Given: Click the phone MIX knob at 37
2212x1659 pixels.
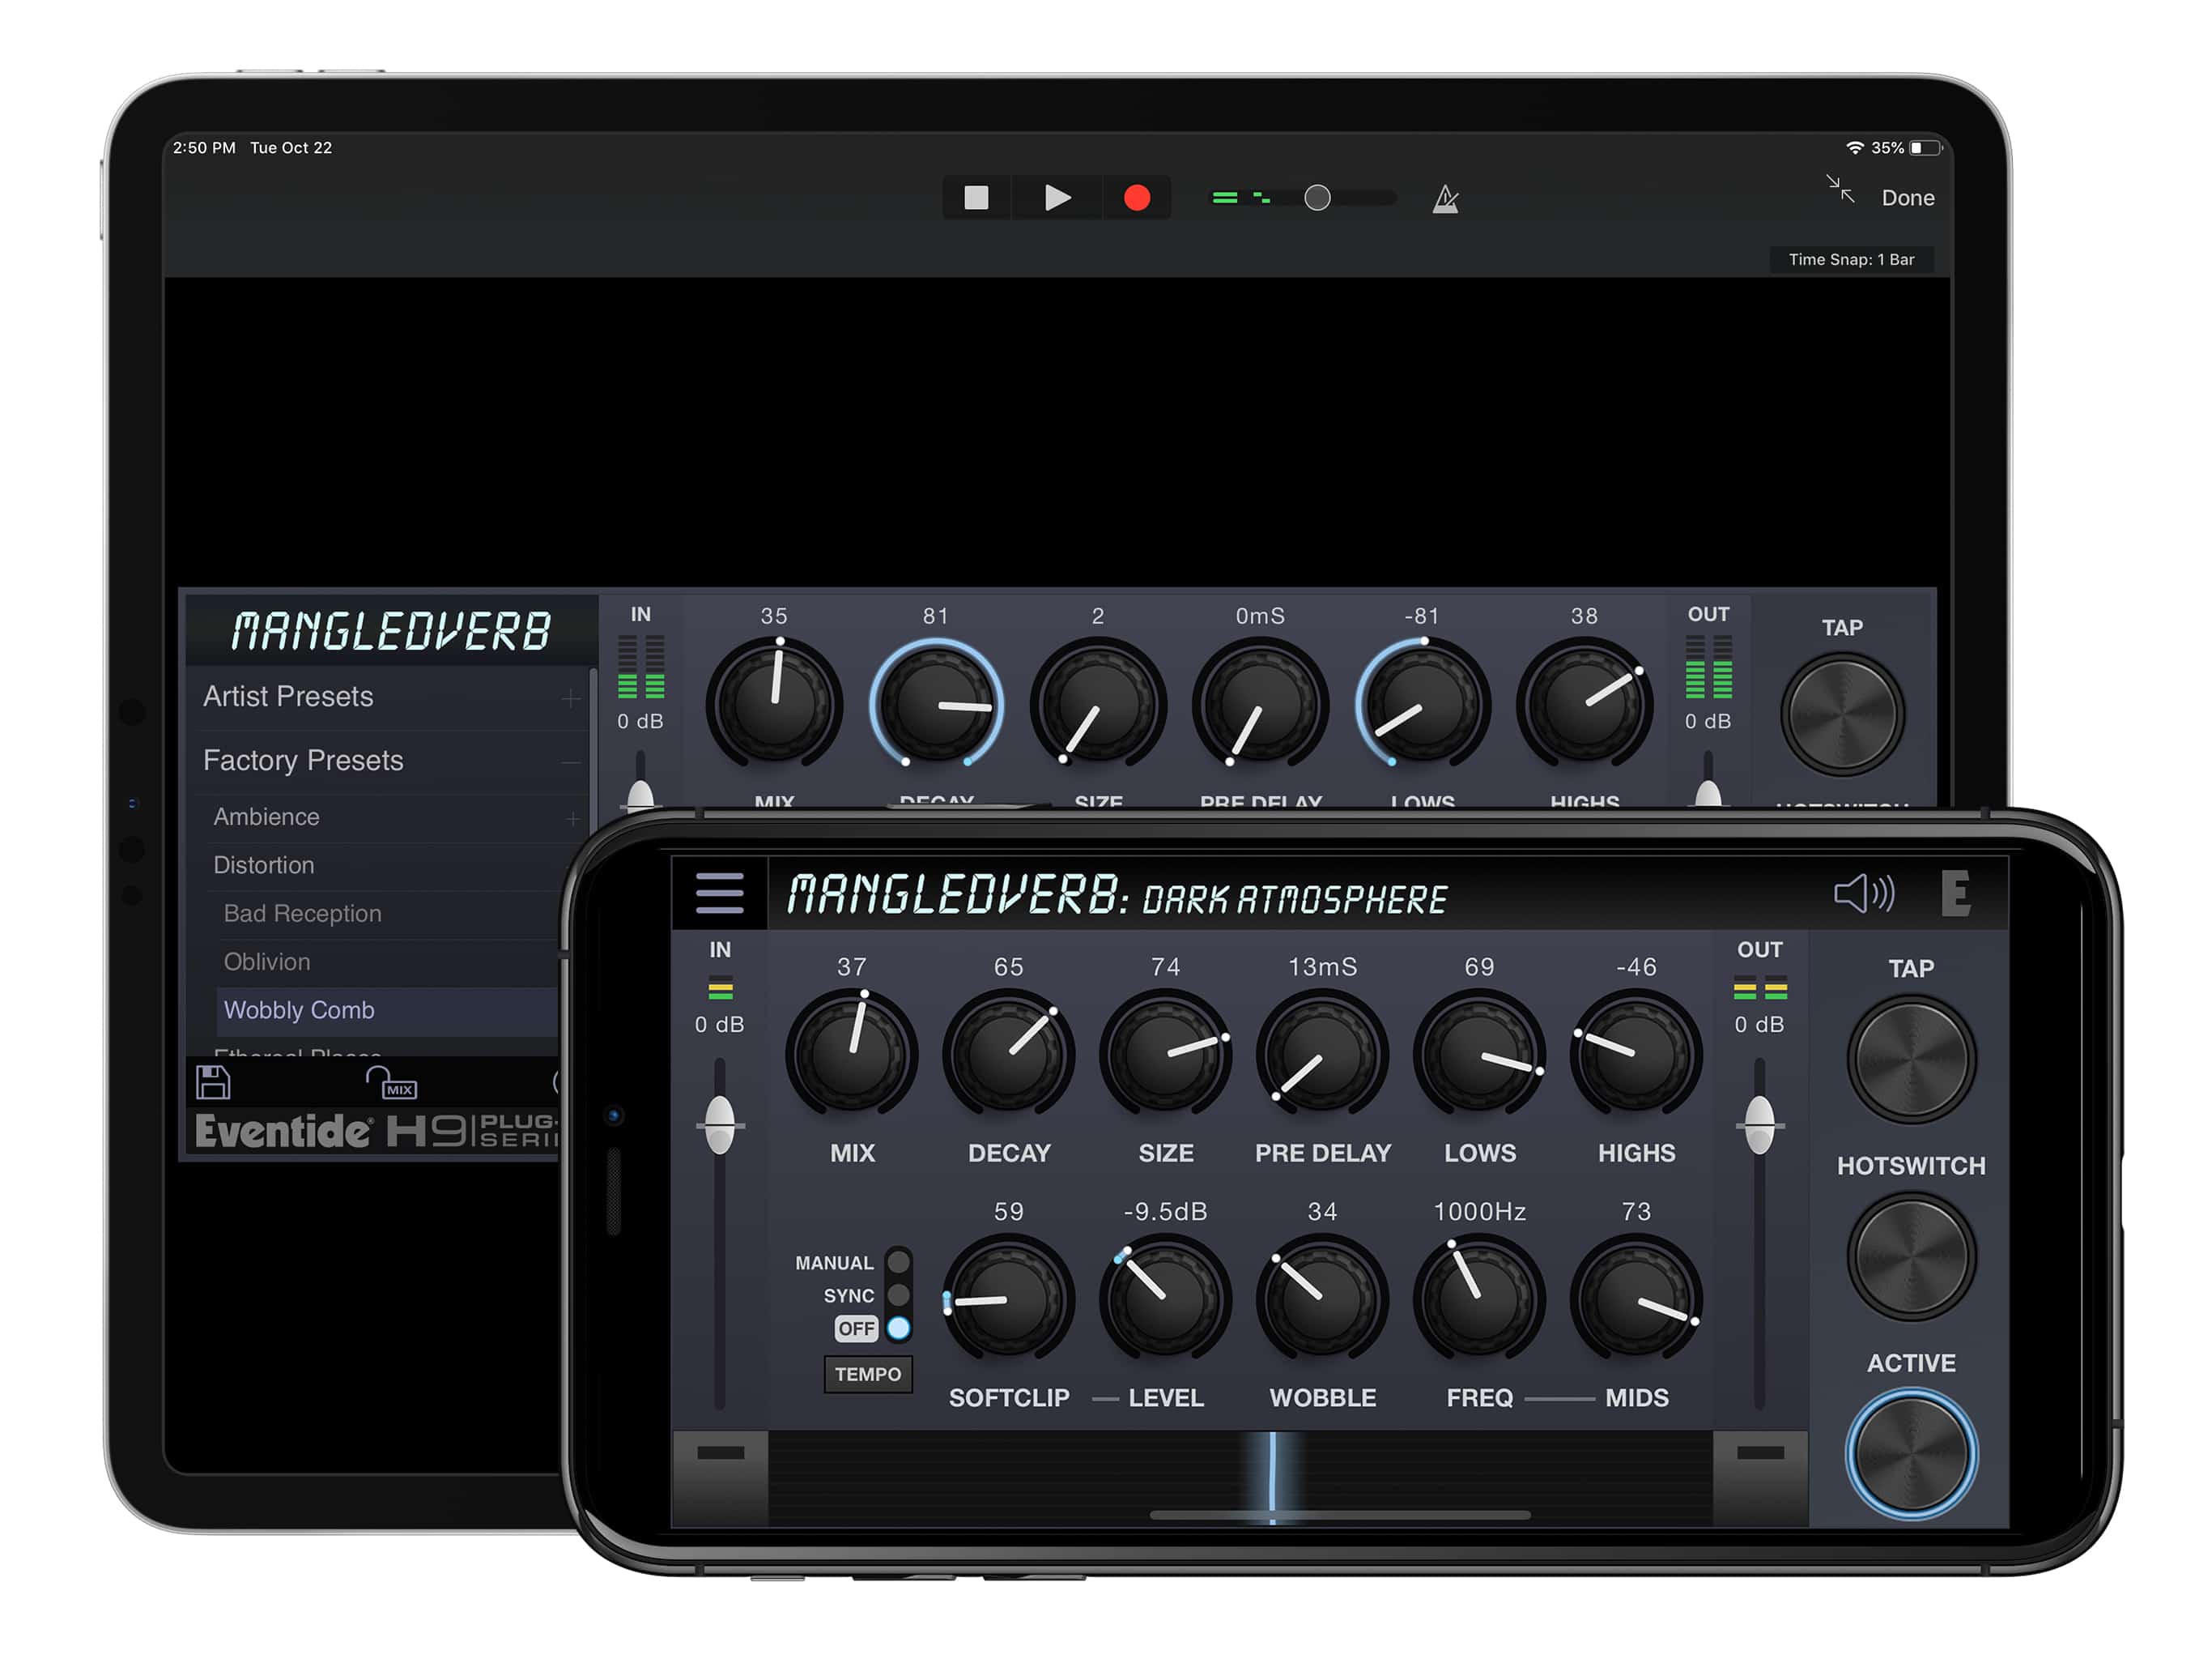Looking at the screenshot, I should pos(852,1054).
